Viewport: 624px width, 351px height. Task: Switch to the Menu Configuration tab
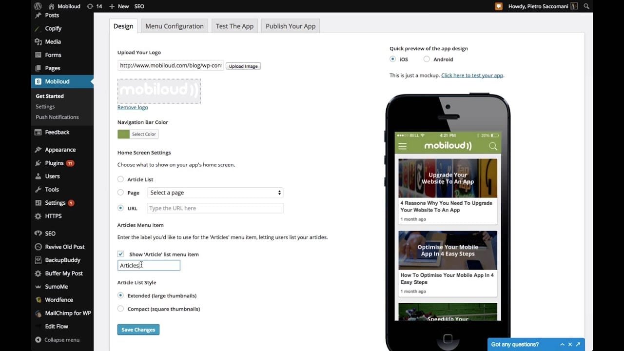pyautogui.click(x=175, y=26)
